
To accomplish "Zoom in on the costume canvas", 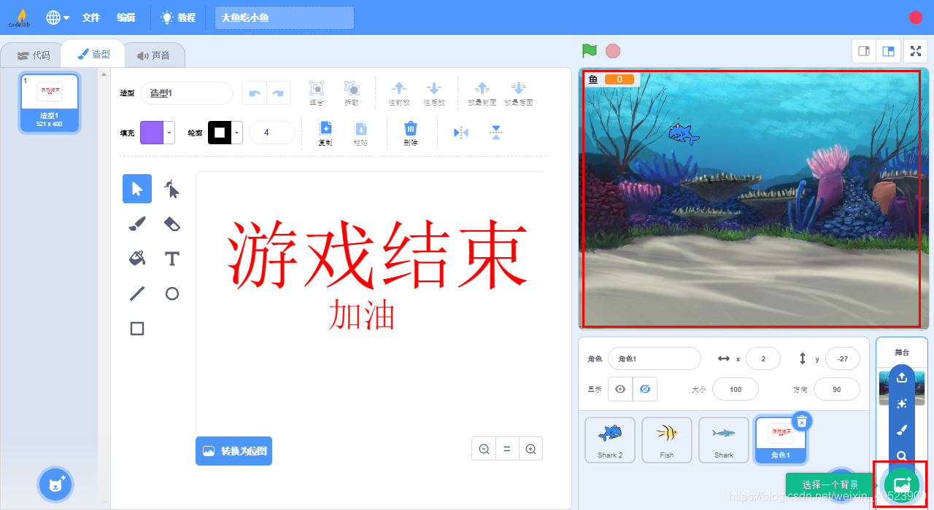I will click(530, 450).
